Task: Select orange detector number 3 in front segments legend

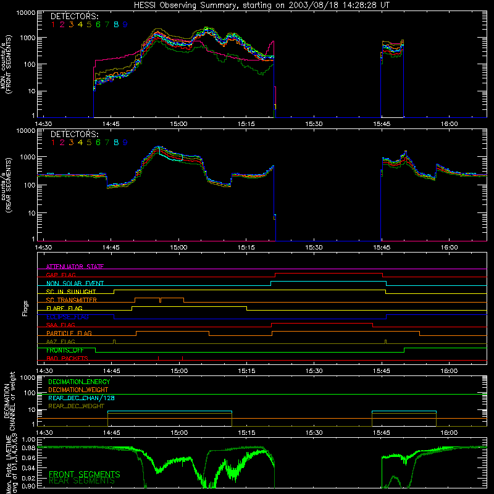Action: pos(71,25)
